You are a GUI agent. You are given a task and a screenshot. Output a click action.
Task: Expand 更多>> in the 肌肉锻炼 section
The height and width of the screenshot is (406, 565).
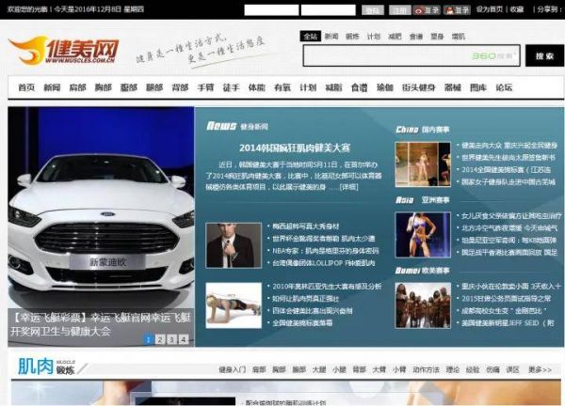coord(540,370)
